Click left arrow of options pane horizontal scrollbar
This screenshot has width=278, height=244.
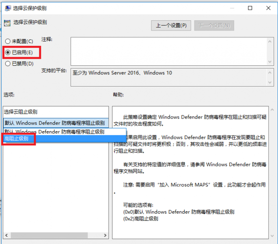[x=6, y=235]
